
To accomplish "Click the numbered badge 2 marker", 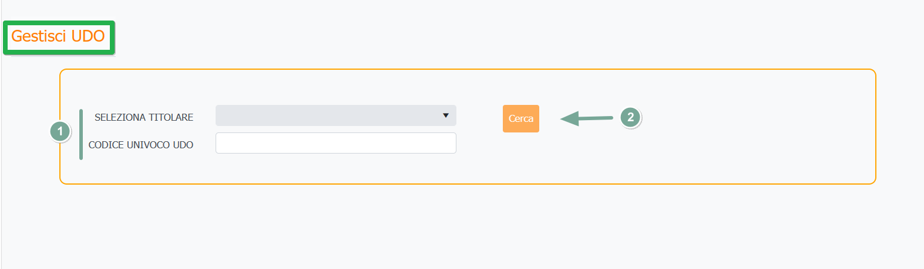I will click(x=630, y=117).
